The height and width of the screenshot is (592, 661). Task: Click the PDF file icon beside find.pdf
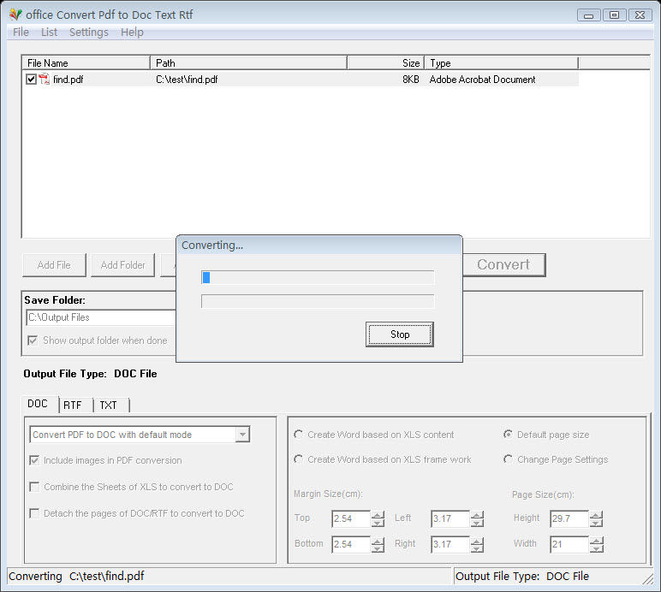coord(44,80)
